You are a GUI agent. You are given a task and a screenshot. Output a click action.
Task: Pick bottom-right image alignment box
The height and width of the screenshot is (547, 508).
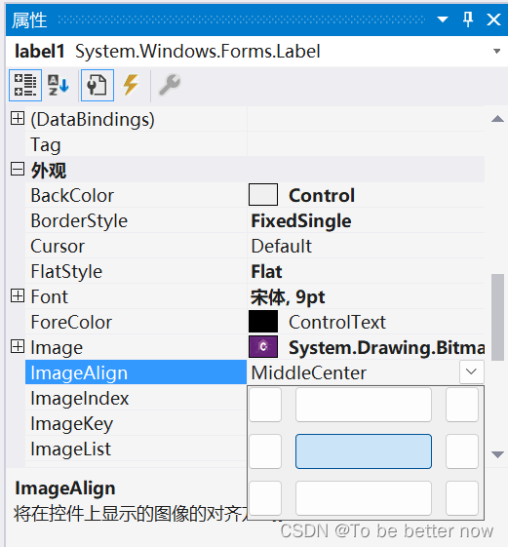tap(462, 498)
